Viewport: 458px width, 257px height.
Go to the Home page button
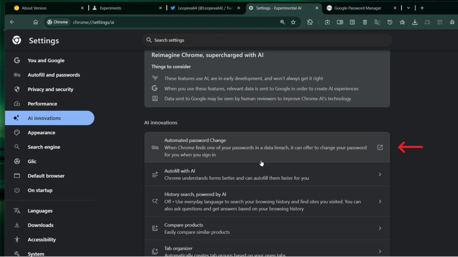36,22
